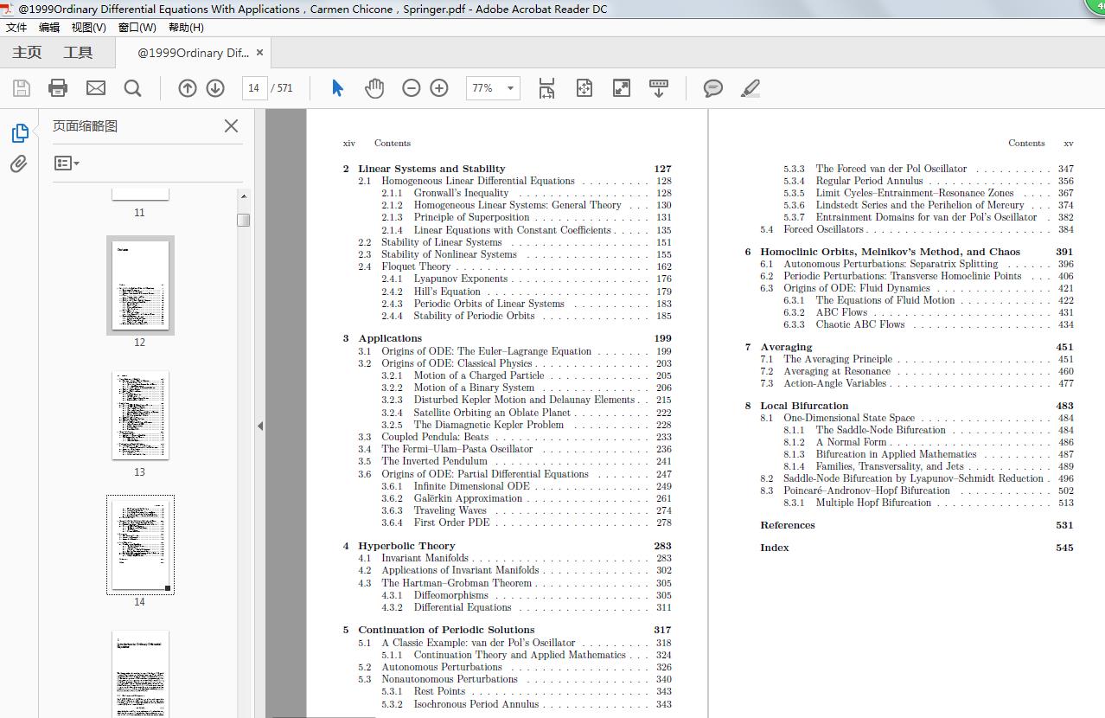Go to next page down arrow
Screen dimensions: 1105x718
click(215, 88)
